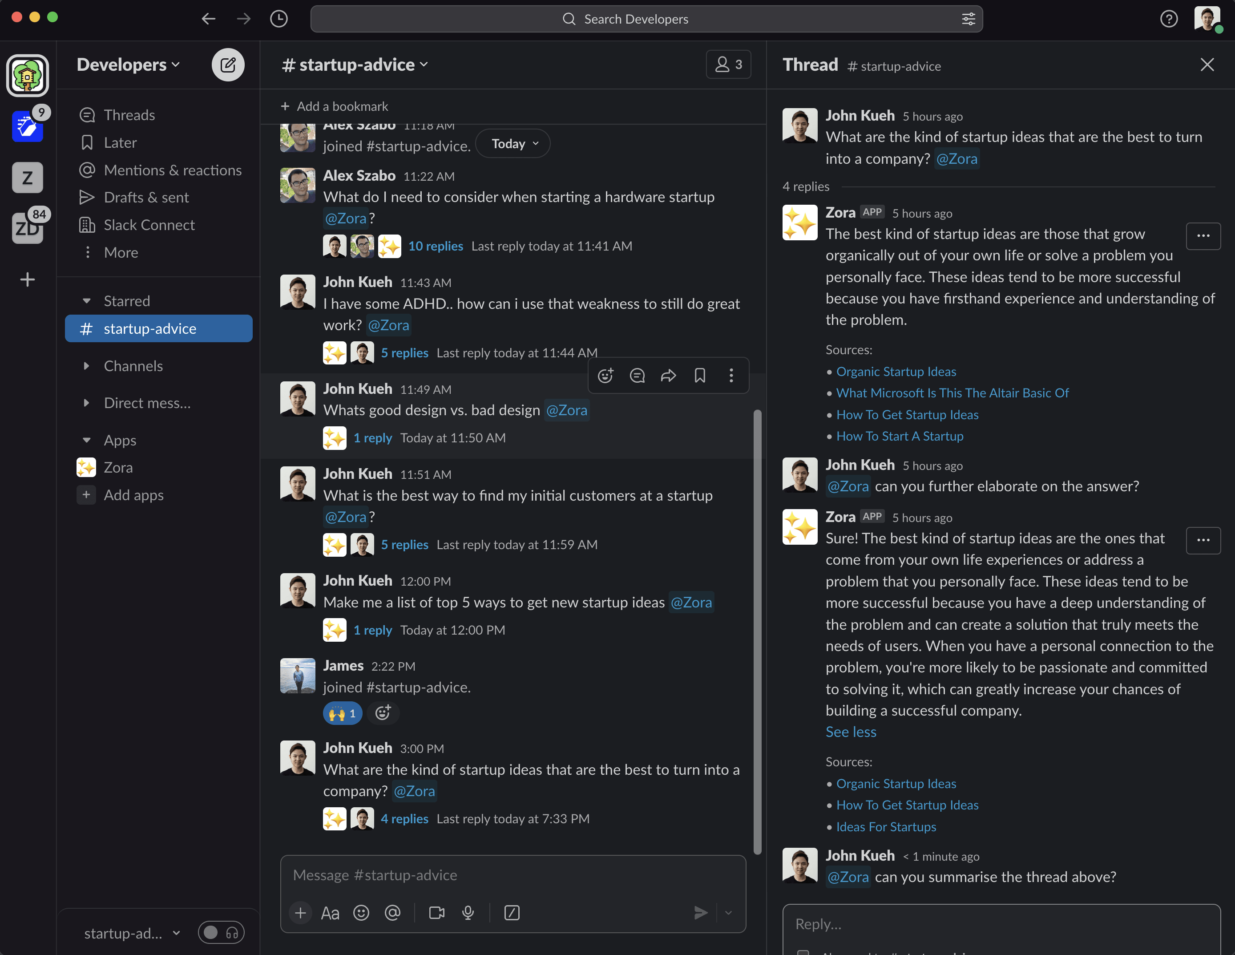This screenshot has width=1235, height=955.
Task: Select the Developers workspace icon
Action: click(27, 75)
